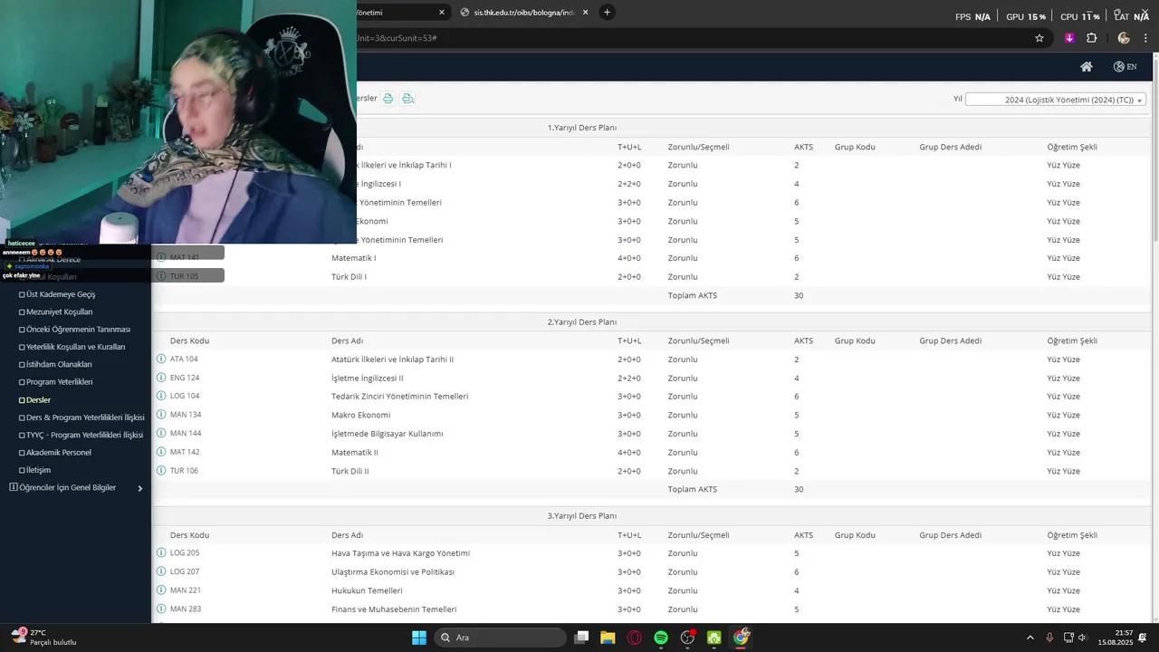Click course name Tedarik Zinciri Yönetiminin Temelleri

(x=400, y=397)
